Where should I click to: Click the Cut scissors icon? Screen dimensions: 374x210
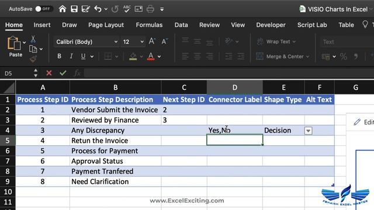[33, 39]
